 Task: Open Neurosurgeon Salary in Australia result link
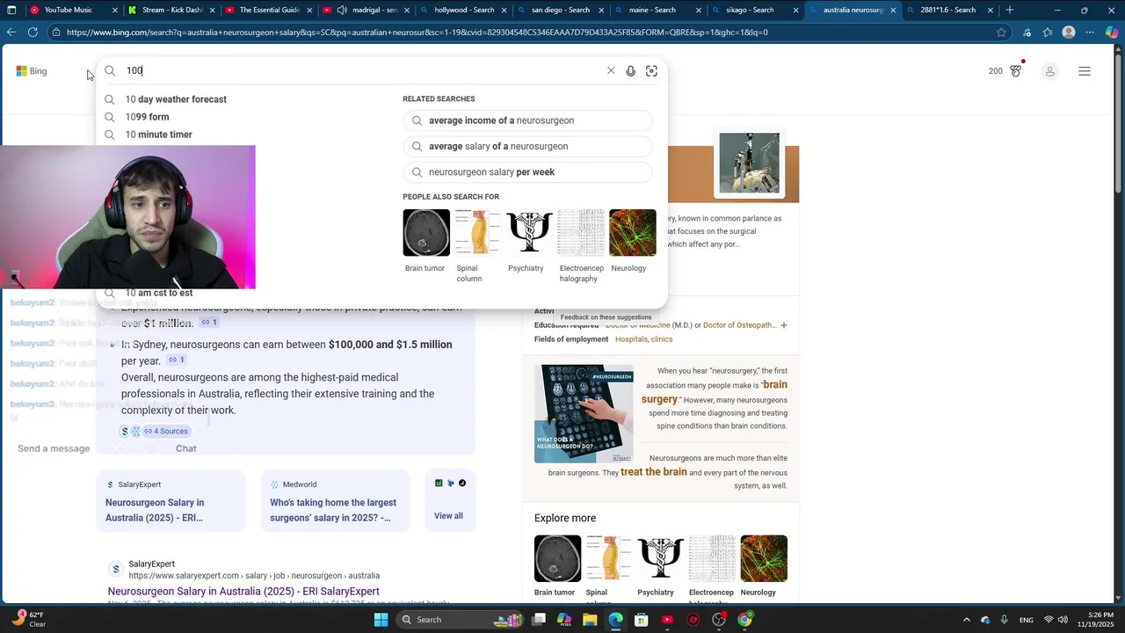[x=243, y=592]
